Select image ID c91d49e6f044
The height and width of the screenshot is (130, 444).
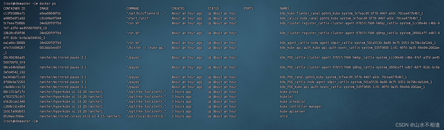pyautogui.click(x=50, y=18)
